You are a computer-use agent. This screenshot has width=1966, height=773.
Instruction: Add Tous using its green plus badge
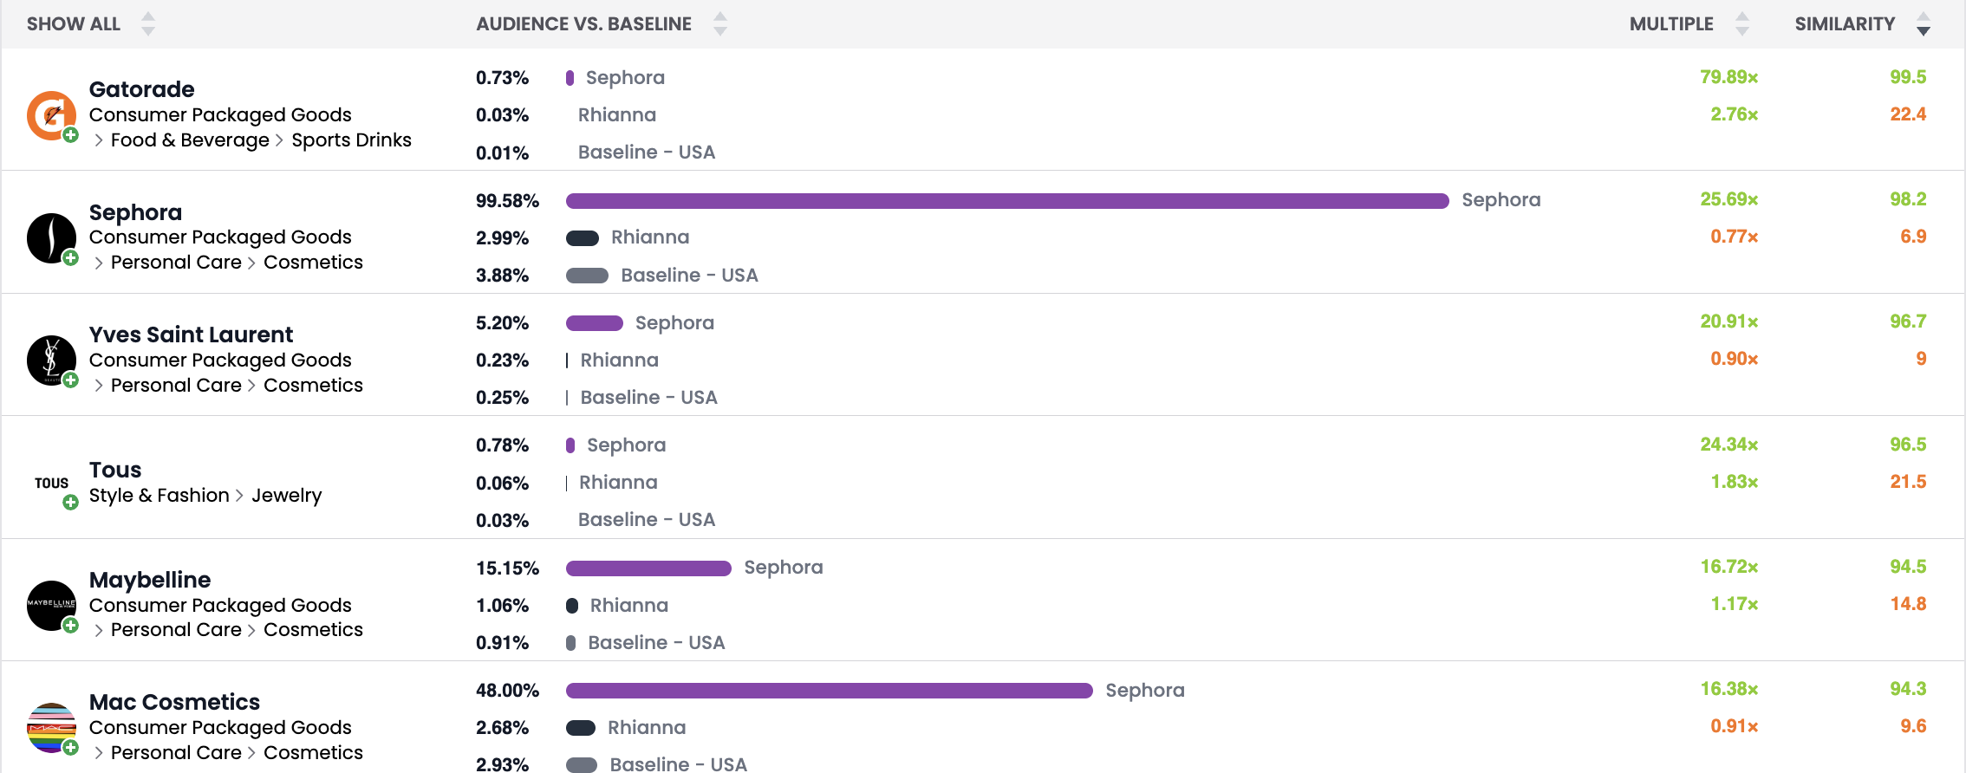(x=71, y=503)
